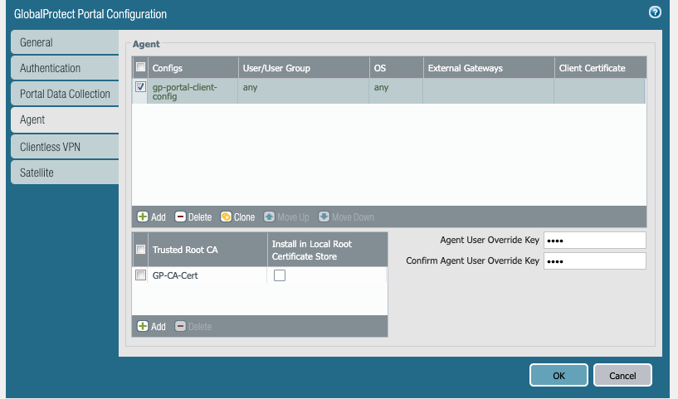678x399 pixels.
Task: Add a new agent config
Action: tap(151, 217)
